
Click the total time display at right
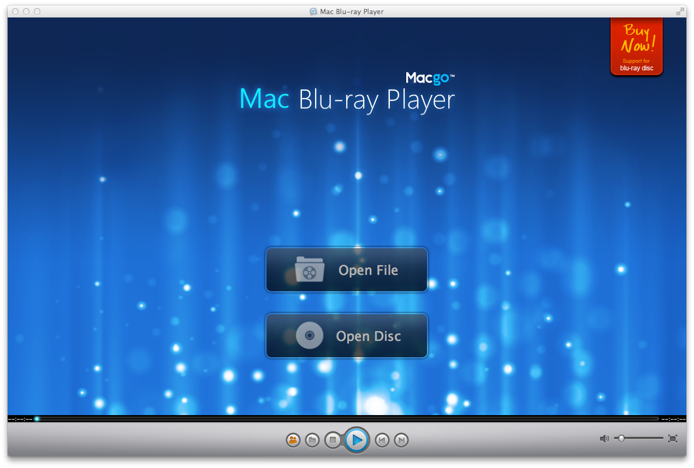click(673, 419)
